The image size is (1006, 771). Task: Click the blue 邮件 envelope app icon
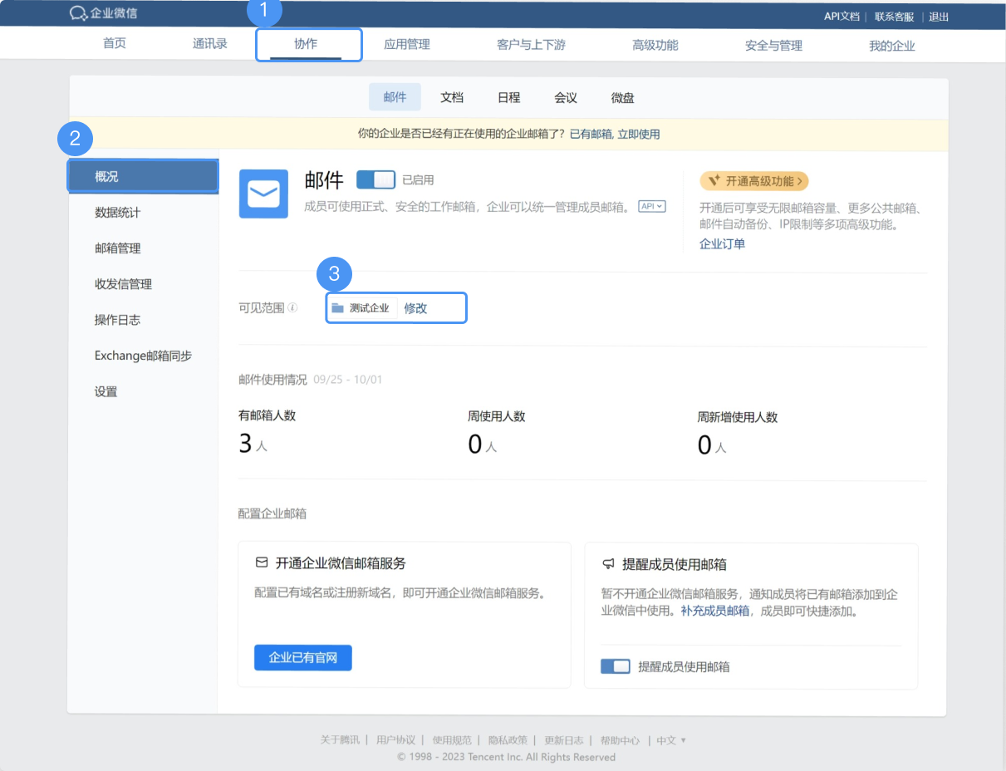point(263,194)
